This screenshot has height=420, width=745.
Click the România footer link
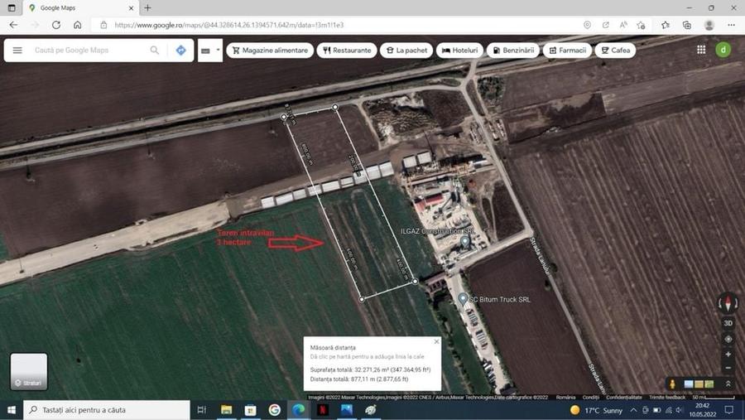click(x=565, y=397)
